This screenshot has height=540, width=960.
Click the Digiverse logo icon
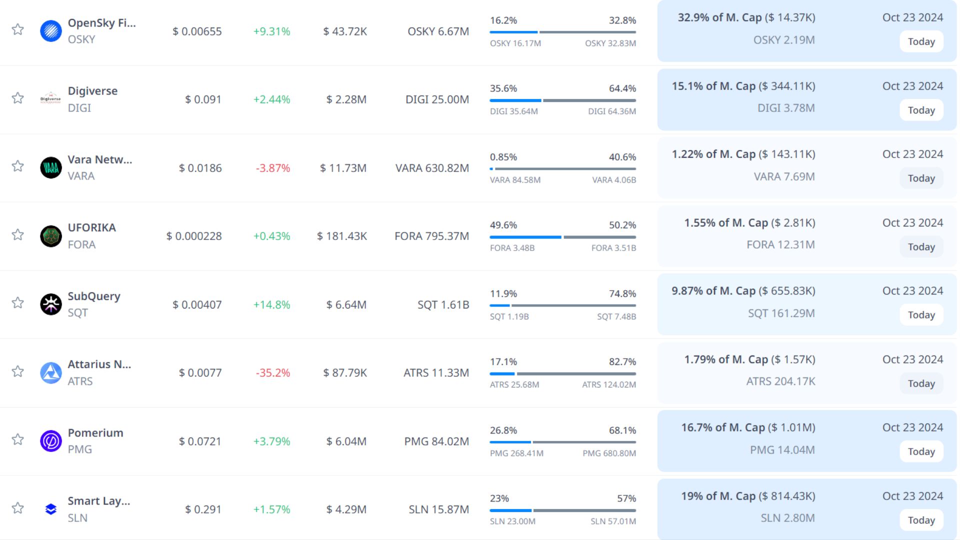[x=50, y=99]
